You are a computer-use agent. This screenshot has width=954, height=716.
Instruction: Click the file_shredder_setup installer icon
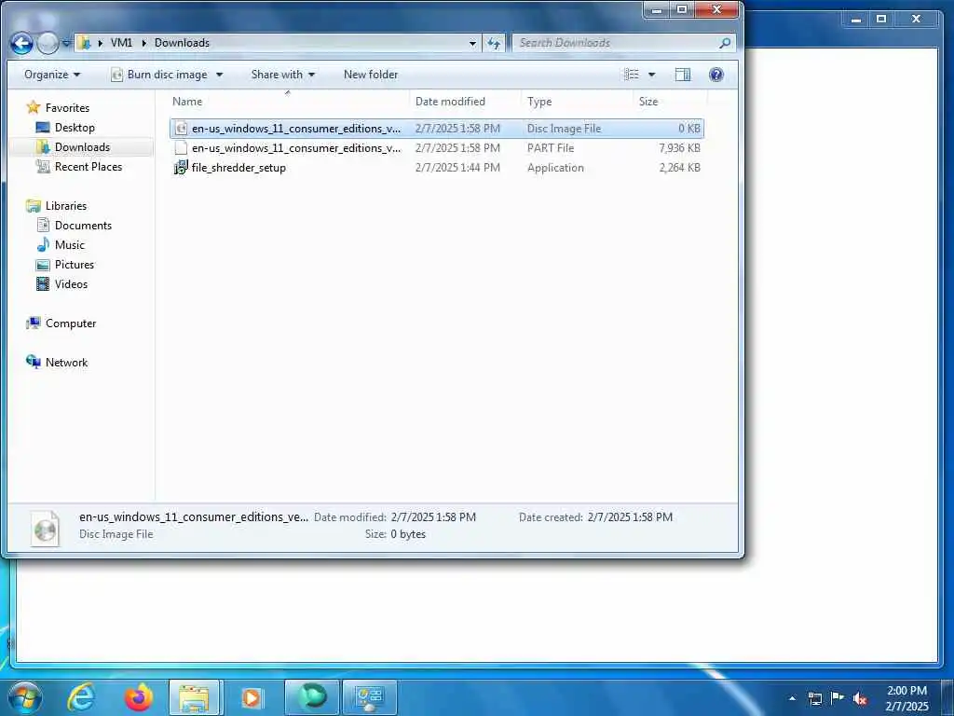181,168
